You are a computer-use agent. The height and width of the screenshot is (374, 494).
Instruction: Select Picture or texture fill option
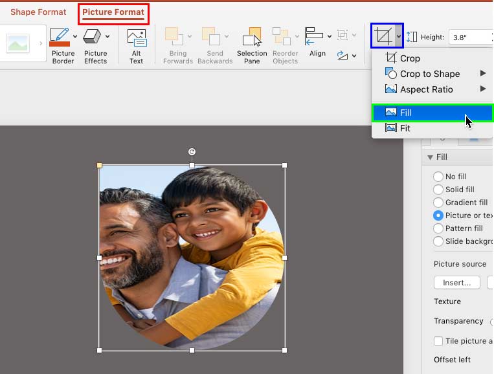click(438, 215)
